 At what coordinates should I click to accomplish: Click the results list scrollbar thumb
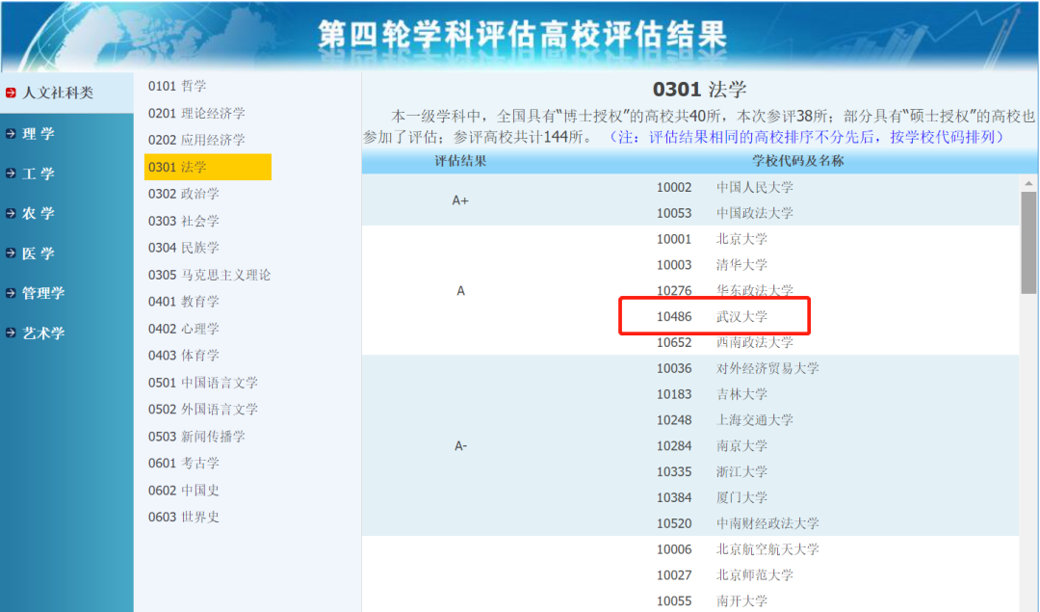point(1028,242)
